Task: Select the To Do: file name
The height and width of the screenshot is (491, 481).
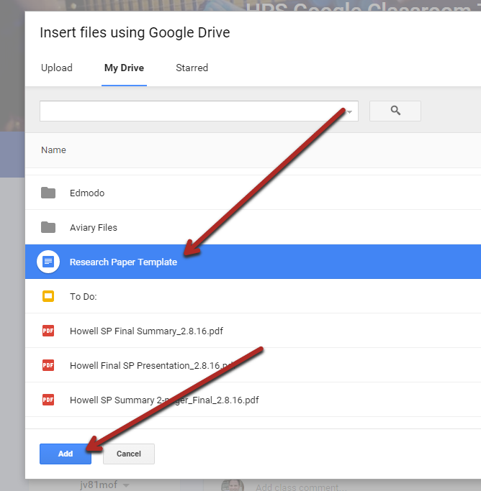Action: [84, 297]
